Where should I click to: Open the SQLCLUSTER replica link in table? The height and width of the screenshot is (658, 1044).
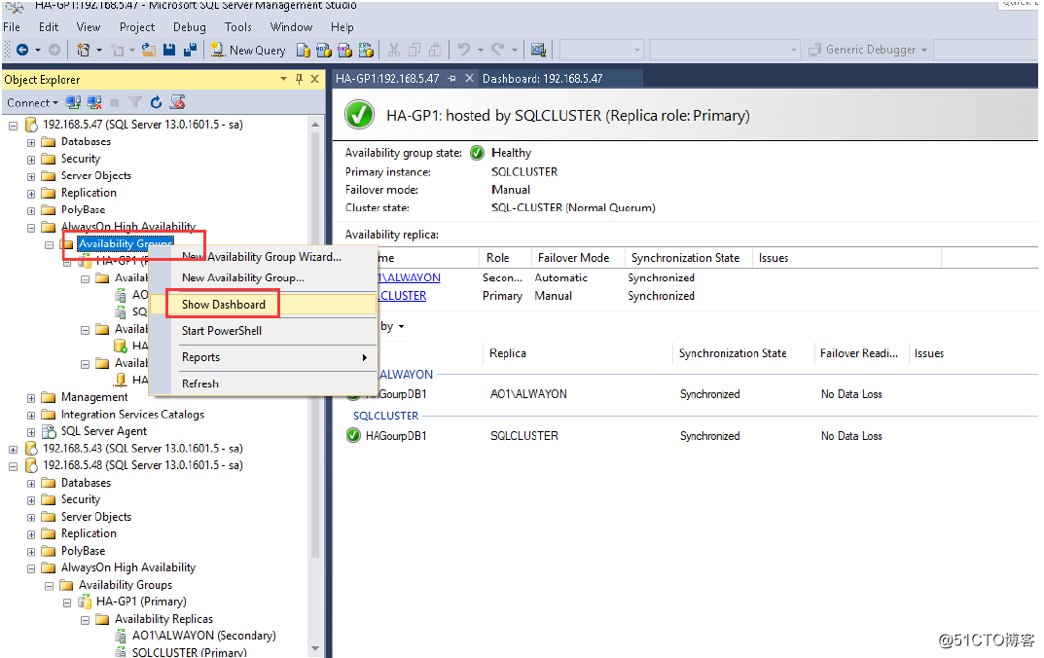coord(404,296)
